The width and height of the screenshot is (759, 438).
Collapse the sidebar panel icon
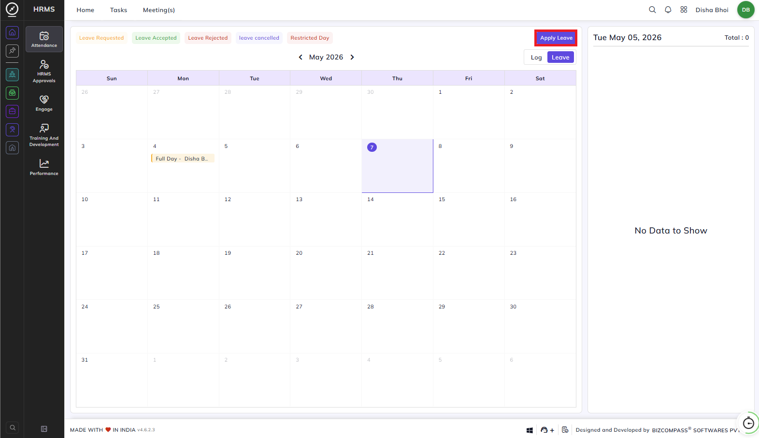(x=44, y=429)
